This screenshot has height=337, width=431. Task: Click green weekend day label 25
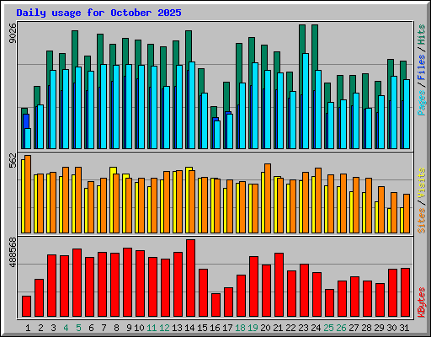[328, 328]
